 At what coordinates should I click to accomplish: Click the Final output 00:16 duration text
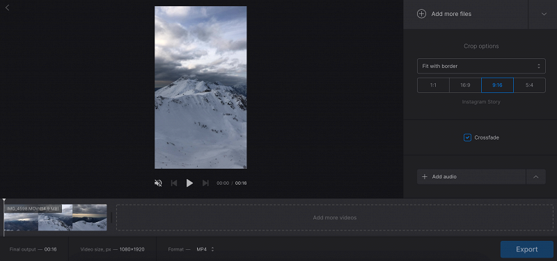pyautogui.click(x=33, y=249)
